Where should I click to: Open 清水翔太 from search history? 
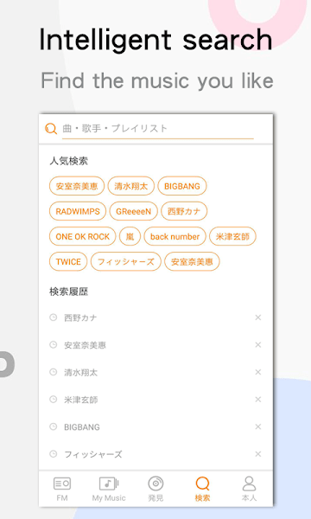point(80,372)
